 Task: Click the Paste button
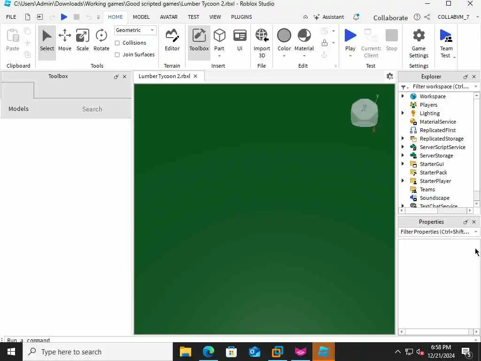click(x=13, y=40)
